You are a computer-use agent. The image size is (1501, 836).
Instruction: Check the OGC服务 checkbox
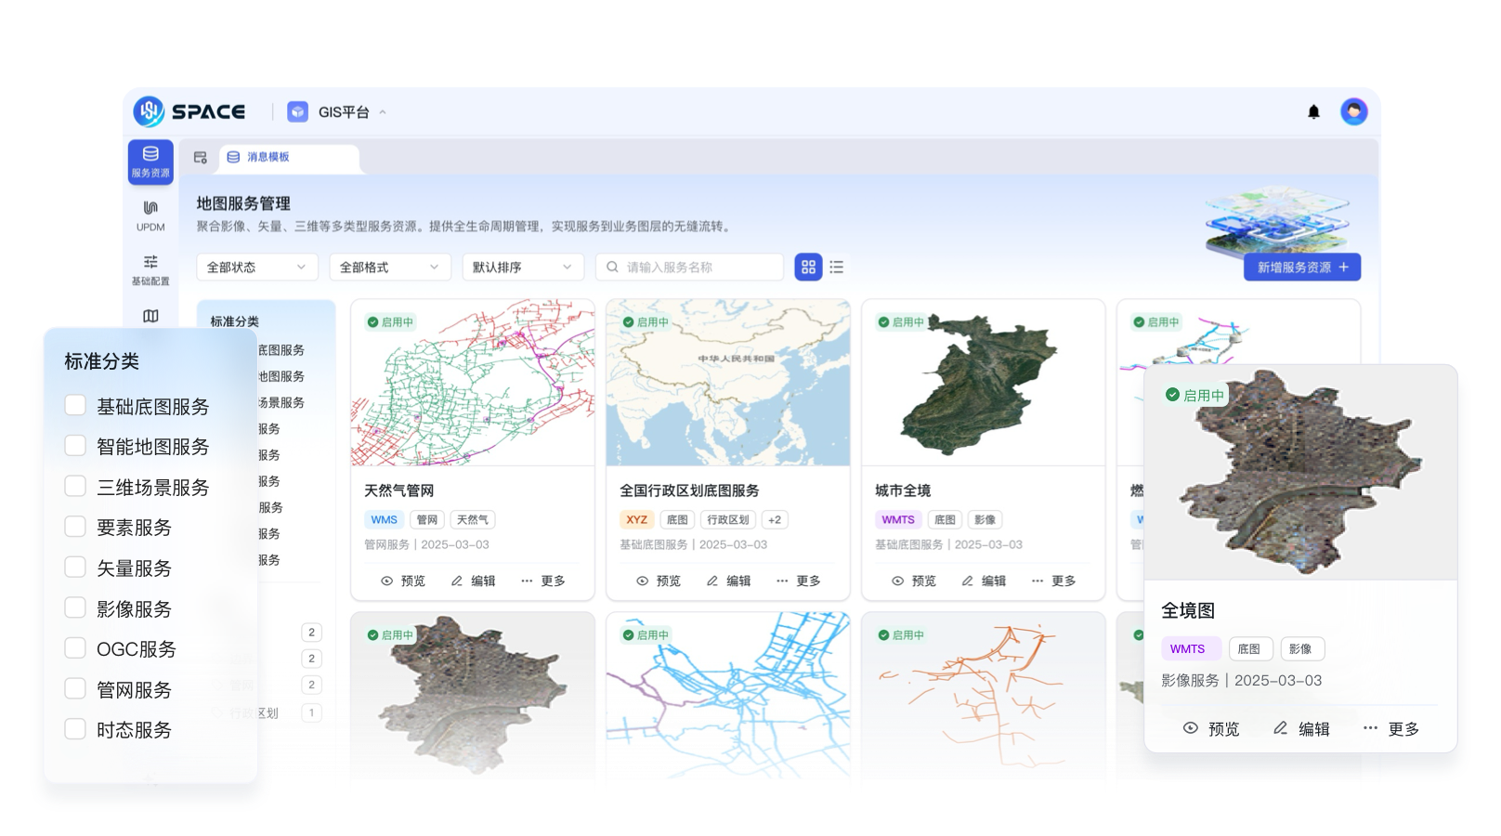pos(74,648)
